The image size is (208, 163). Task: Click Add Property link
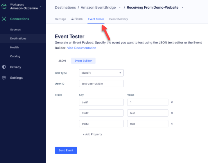pos(92,134)
